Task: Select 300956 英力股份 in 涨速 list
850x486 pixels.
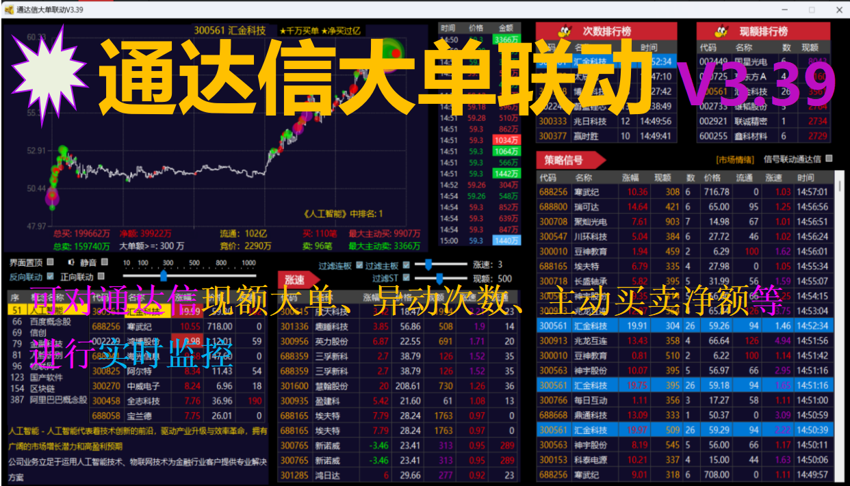Action: pos(398,341)
